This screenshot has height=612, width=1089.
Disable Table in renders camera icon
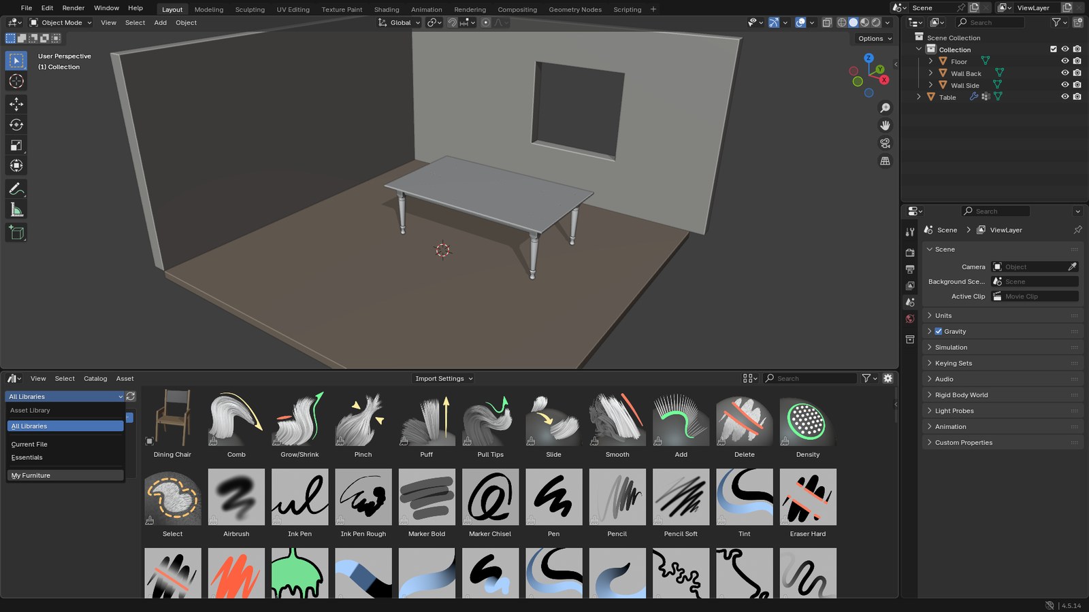tap(1077, 97)
